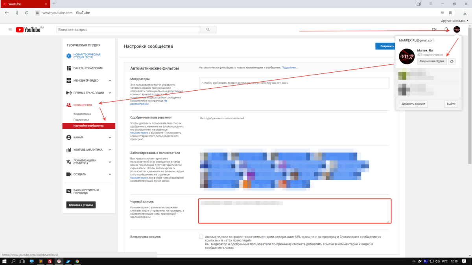The width and height of the screenshot is (472, 265).
Task: Enable the link blocking checkbox
Action: click(201, 237)
